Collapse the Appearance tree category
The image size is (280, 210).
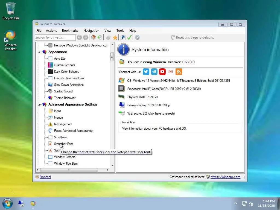pos(39,52)
